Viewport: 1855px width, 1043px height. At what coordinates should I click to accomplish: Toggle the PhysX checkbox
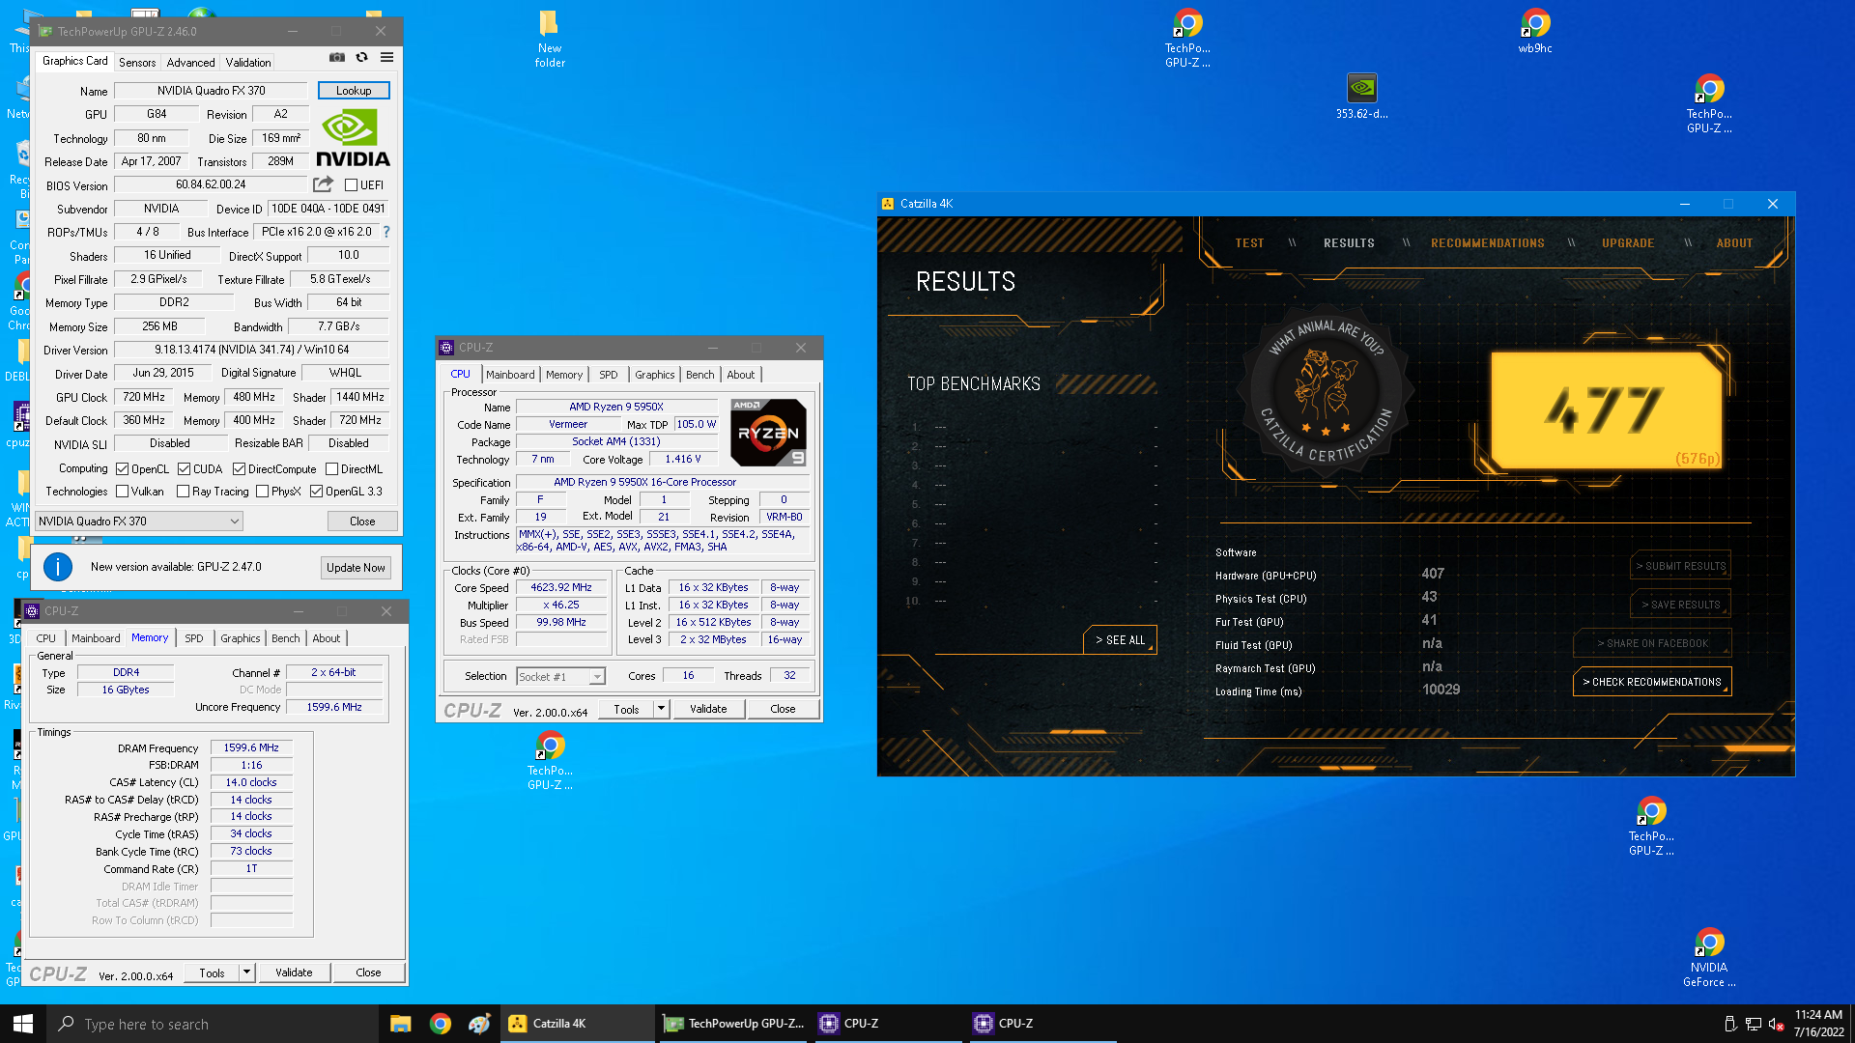(x=262, y=492)
